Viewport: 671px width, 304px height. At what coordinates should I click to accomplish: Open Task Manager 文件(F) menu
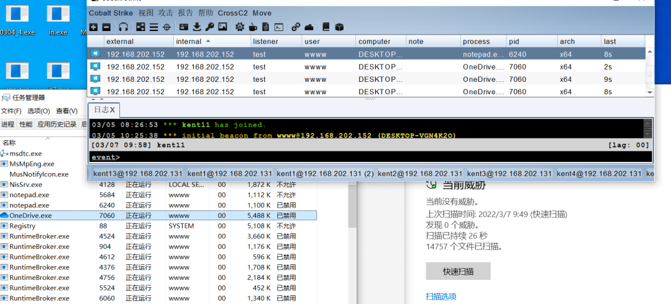click(11, 110)
